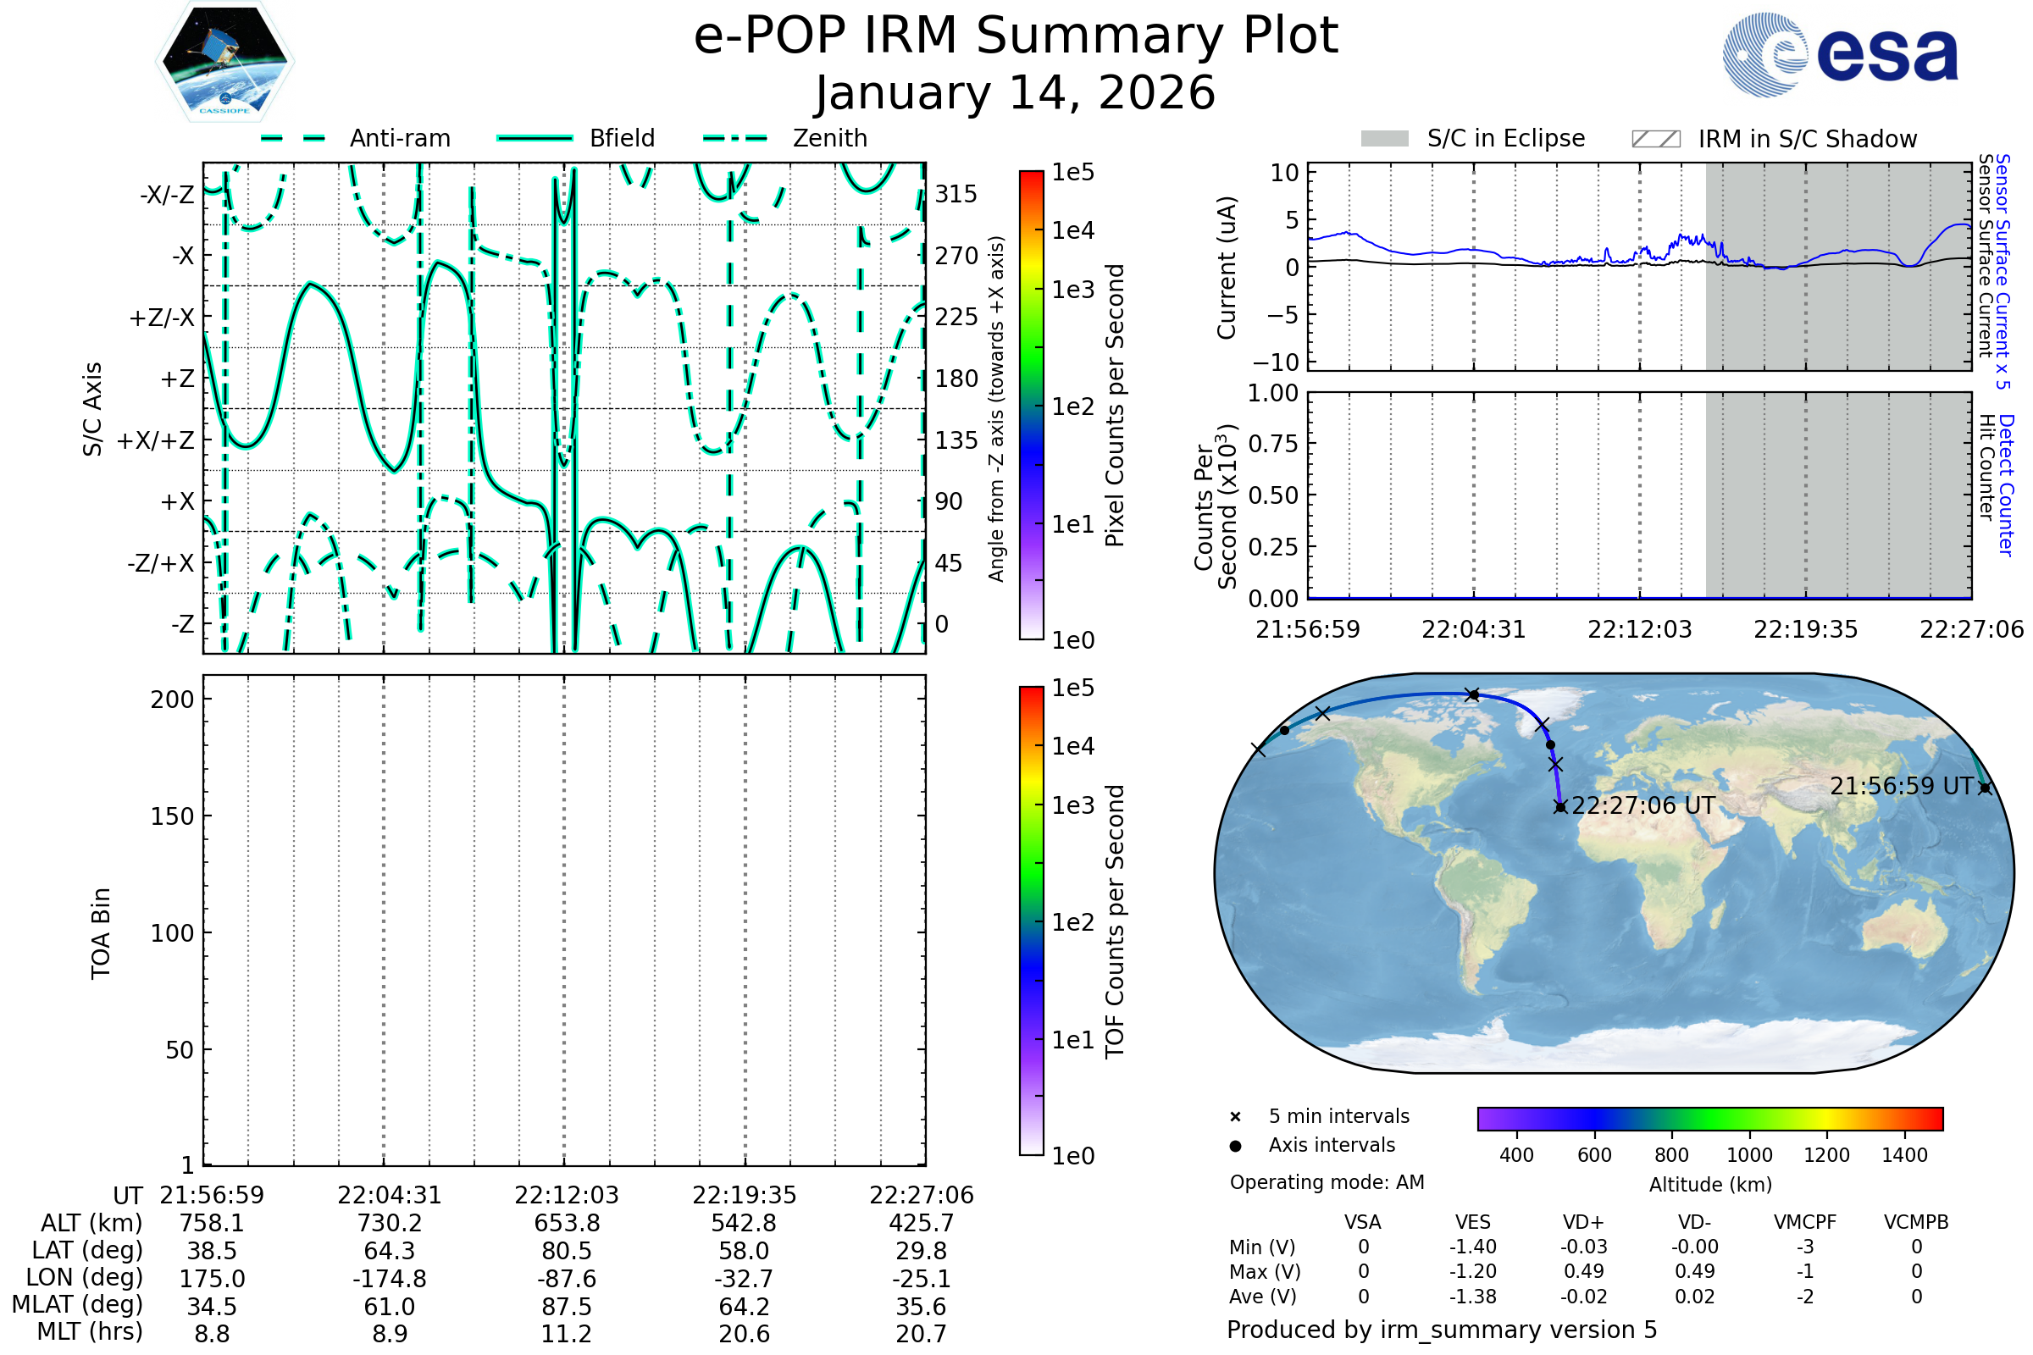Click the Operating mode: AM label
2033x1355 pixels.
click(x=1327, y=1182)
